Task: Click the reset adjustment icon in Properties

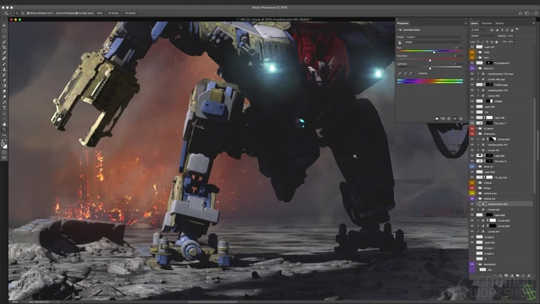Action: click(x=449, y=119)
